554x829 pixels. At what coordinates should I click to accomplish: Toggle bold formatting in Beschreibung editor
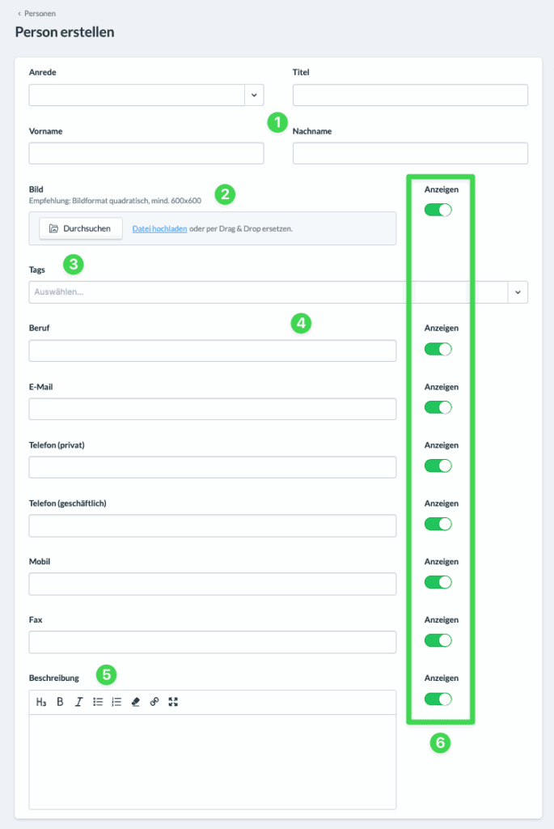[x=60, y=702]
